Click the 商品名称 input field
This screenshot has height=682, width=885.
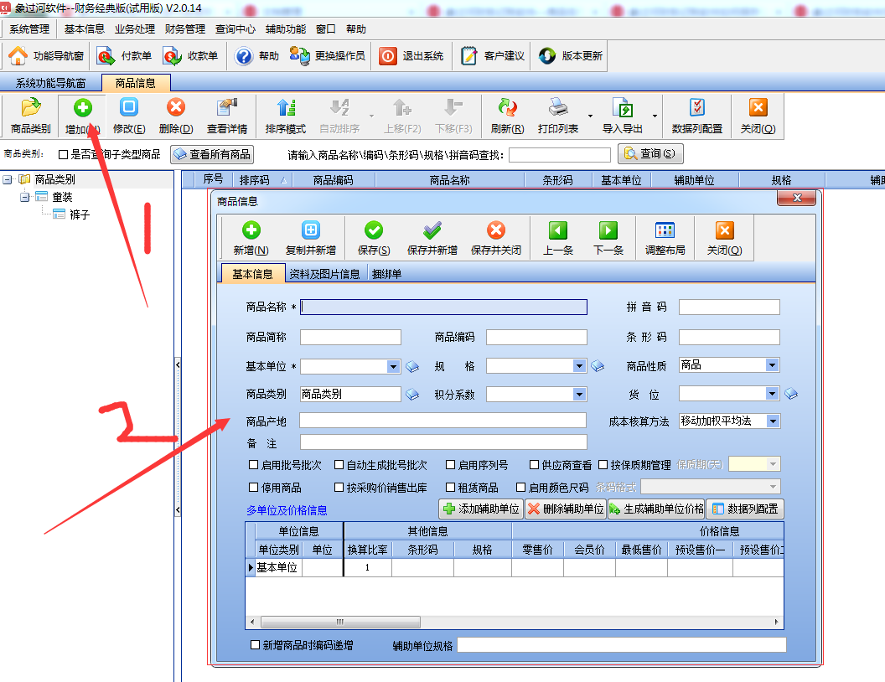click(x=443, y=307)
